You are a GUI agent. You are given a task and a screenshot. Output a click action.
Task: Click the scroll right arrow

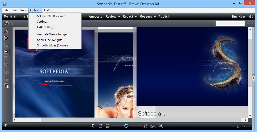245,120
